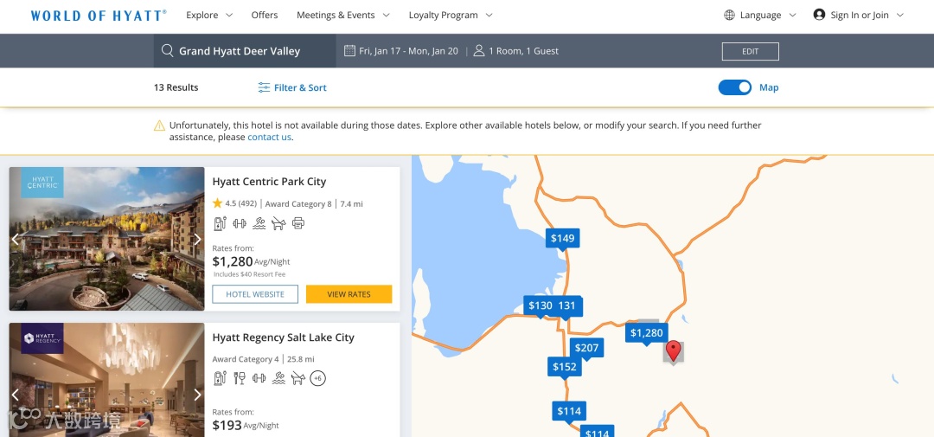This screenshot has width=934, height=437.
Task: Show +6 more Hyatt Regency amenities
Action: [x=318, y=378]
